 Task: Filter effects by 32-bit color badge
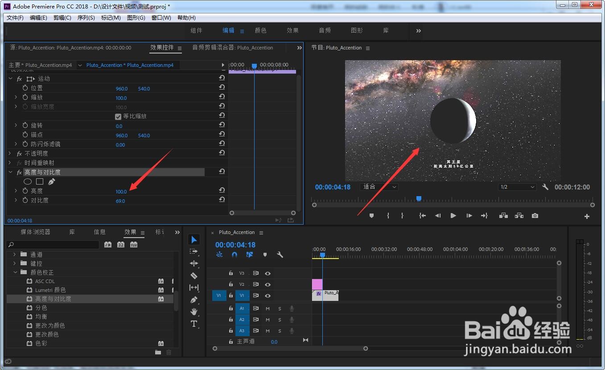coord(121,245)
